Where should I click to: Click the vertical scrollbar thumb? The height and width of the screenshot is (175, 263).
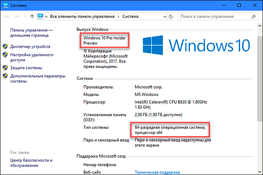coord(260,79)
